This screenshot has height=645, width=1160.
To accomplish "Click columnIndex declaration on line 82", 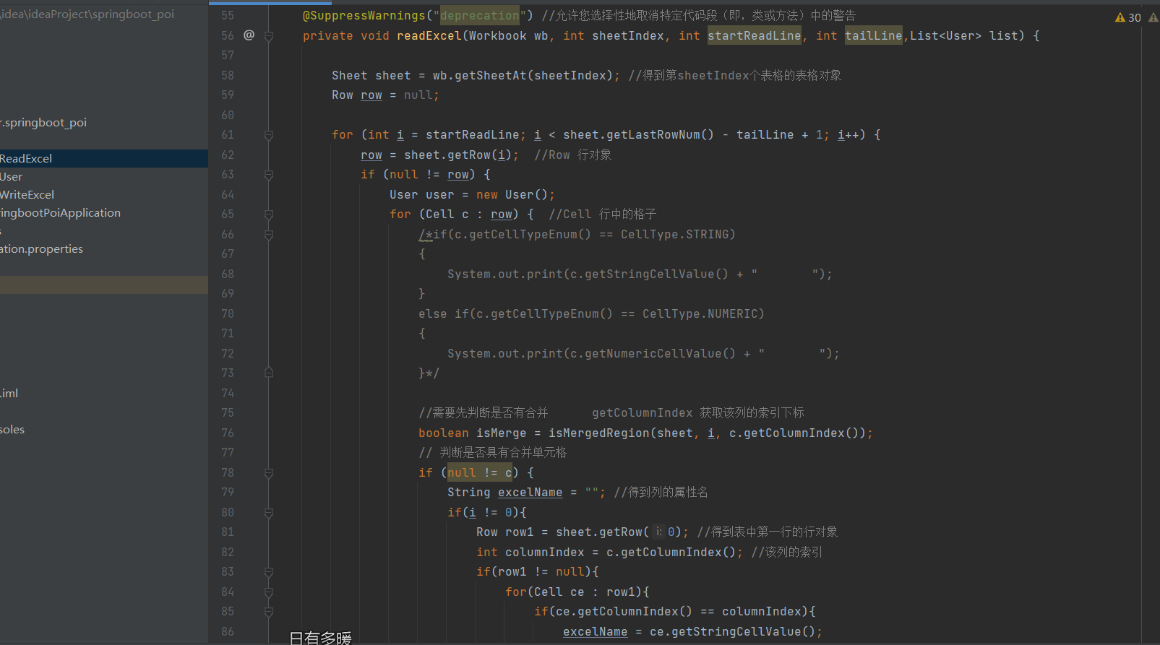I will coord(544,552).
